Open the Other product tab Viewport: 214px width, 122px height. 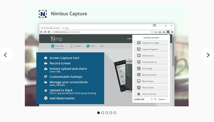tap(102, 46)
